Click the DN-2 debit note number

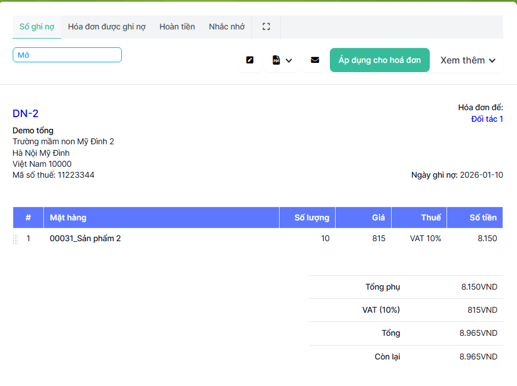point(25,114)
